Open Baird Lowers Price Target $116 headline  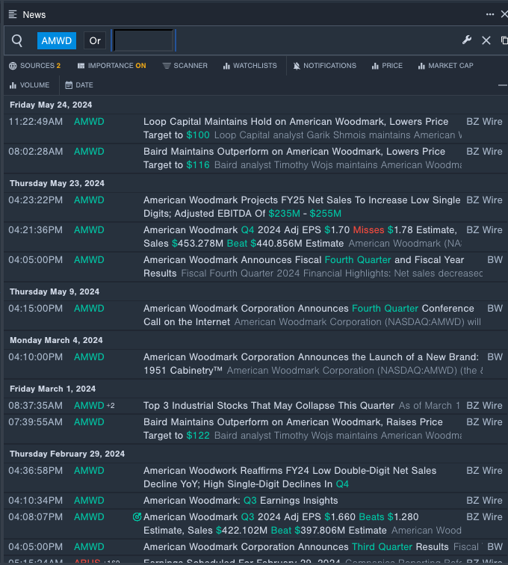302,158
